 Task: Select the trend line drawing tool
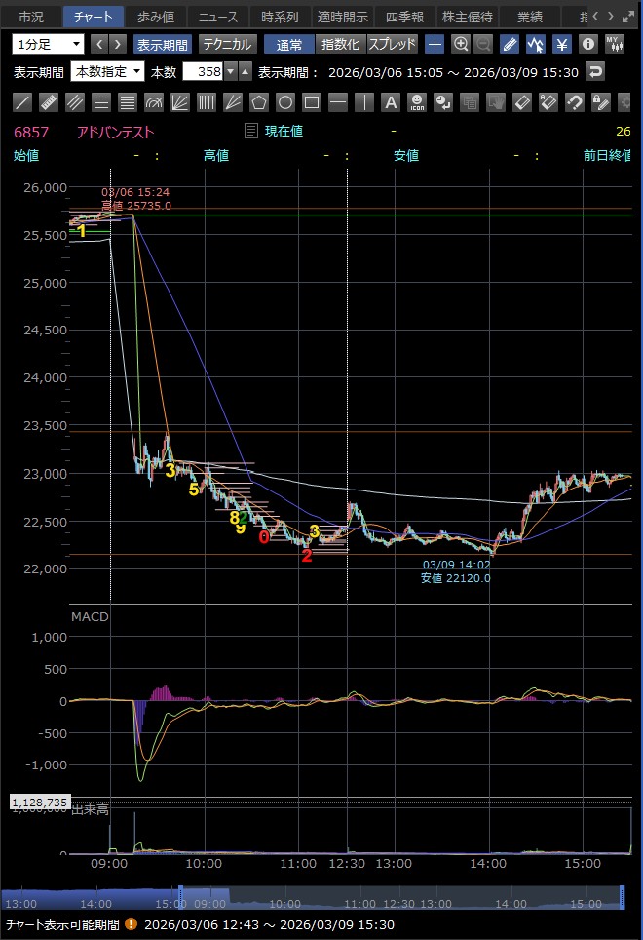(x=23, y=102)
